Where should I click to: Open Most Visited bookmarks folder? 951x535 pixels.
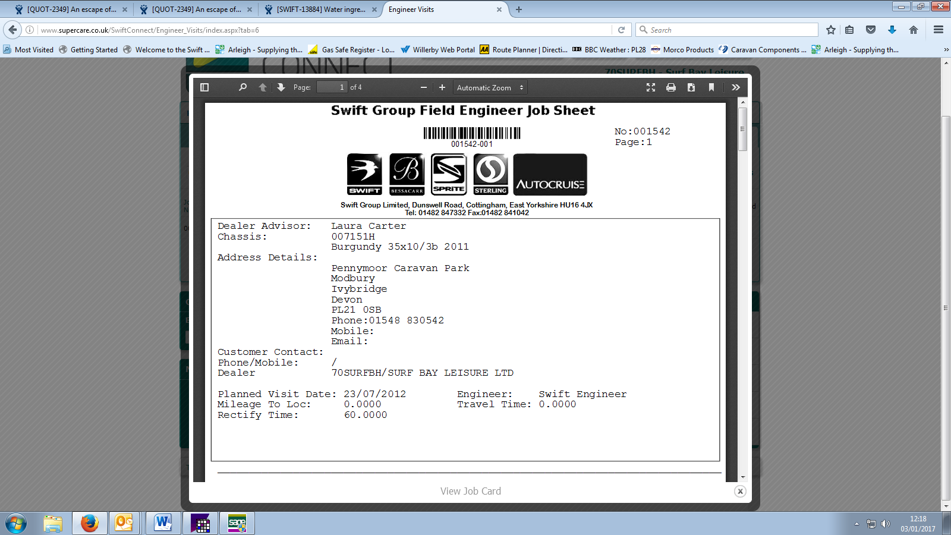pyautogui.click(x=29, y=50)
